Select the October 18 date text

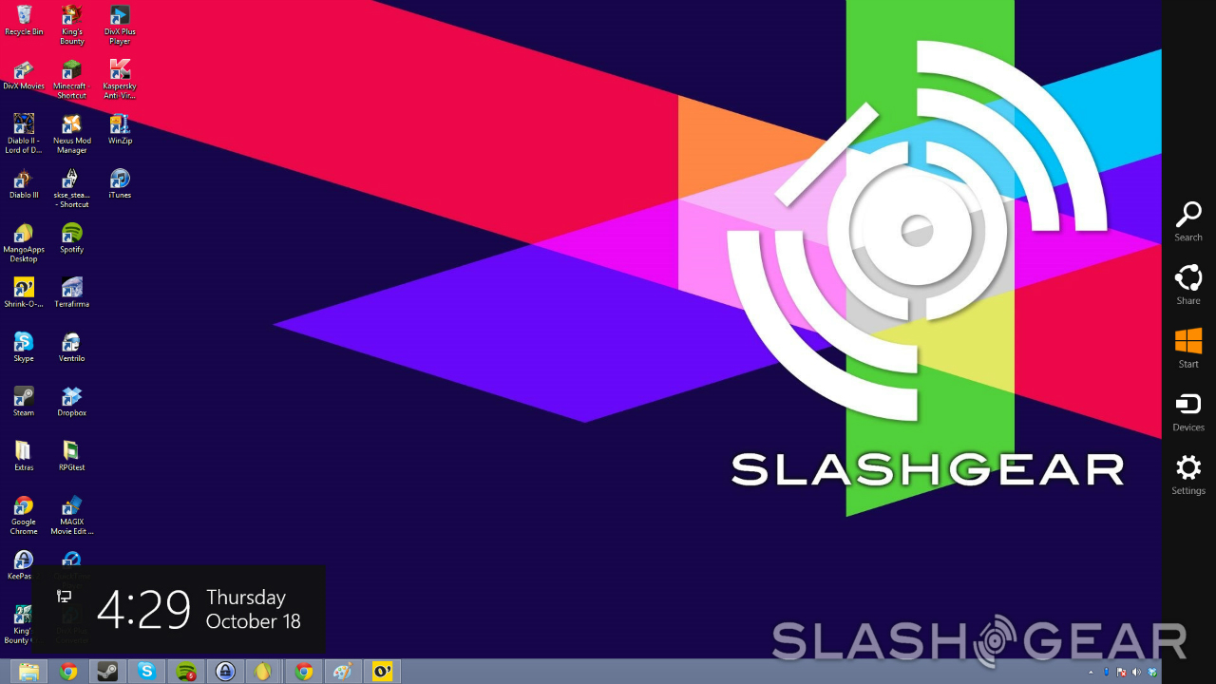[x=254, y=621]
